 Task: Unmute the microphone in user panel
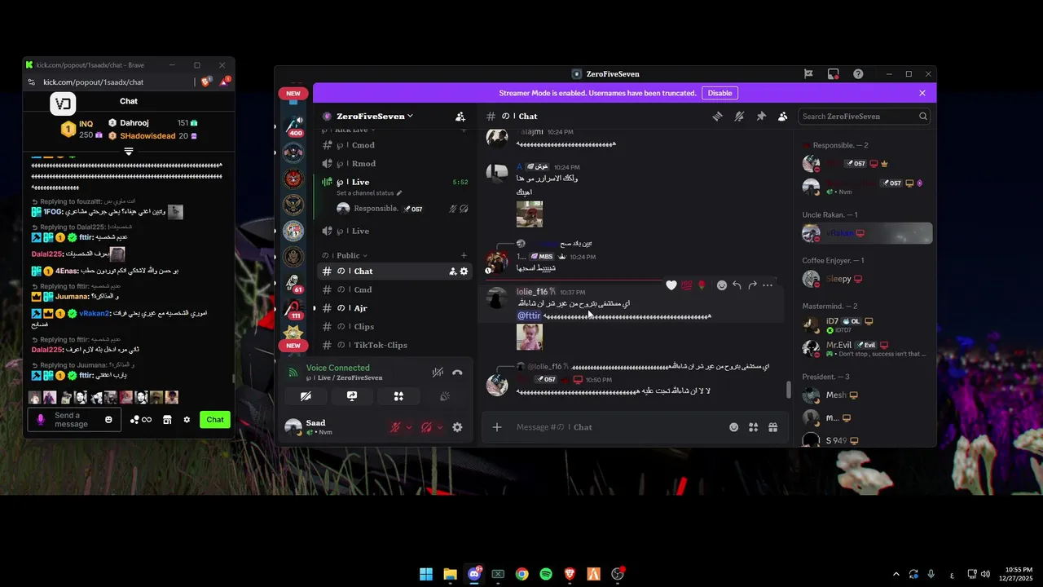click(x=395, y=427)
